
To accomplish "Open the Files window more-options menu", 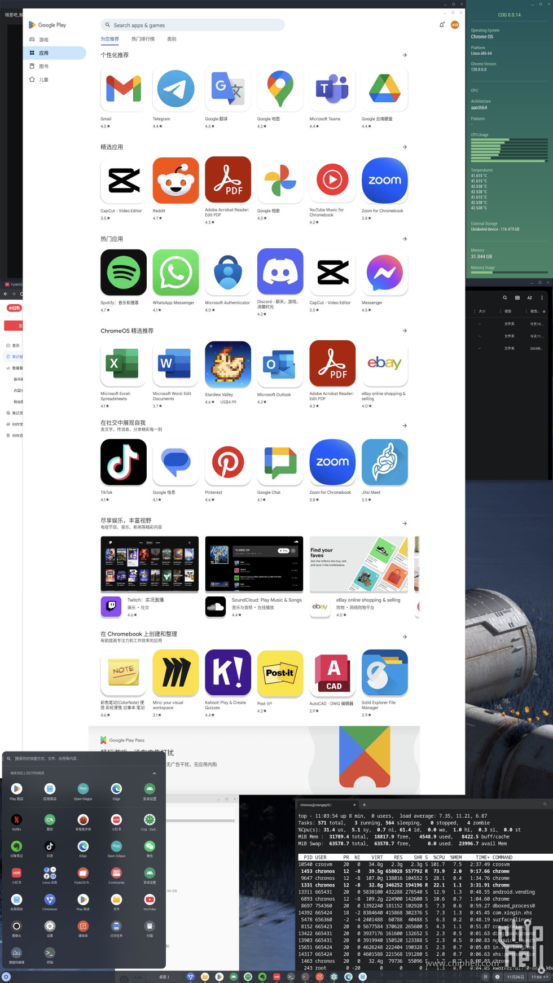I will [x=542, y=297].
